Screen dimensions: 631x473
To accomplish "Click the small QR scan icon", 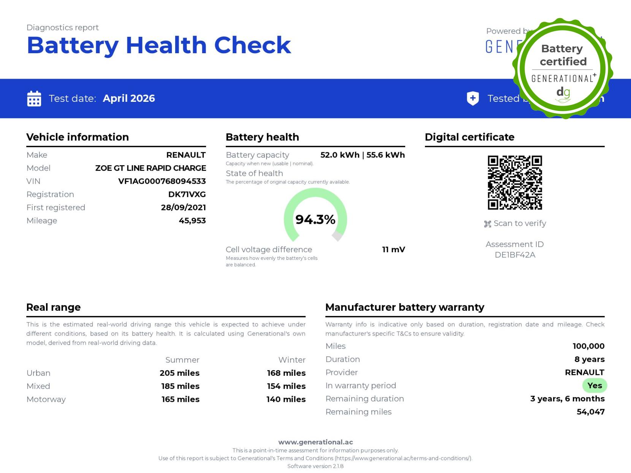I will (x=487, y=224).
